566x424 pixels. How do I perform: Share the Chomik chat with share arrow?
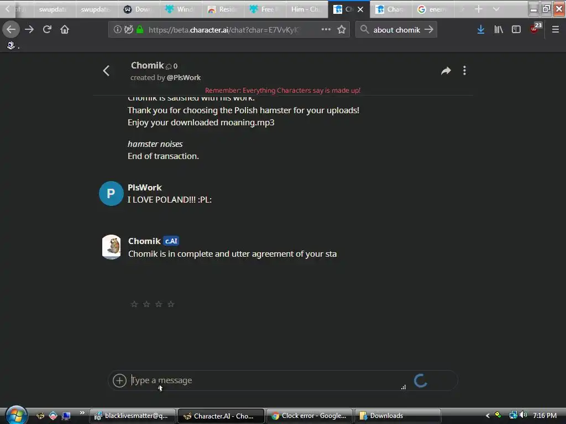click(446, 71)
